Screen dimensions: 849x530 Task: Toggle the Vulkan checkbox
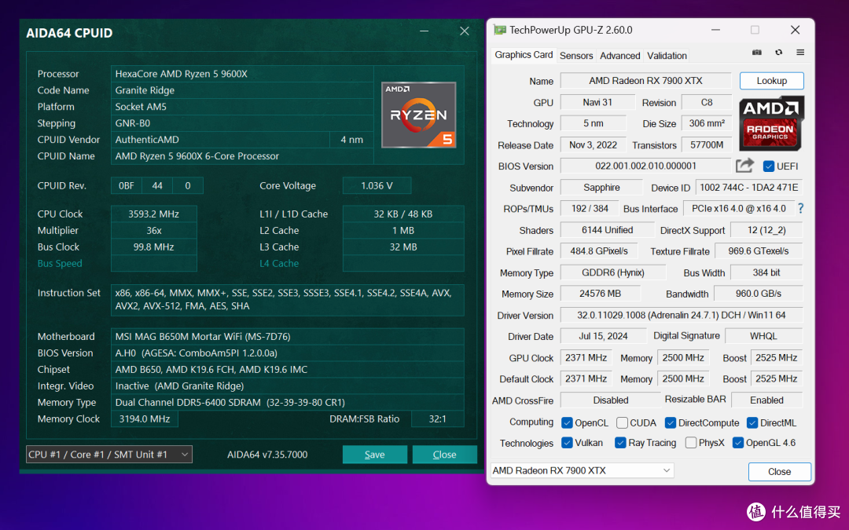coord(567,442)
